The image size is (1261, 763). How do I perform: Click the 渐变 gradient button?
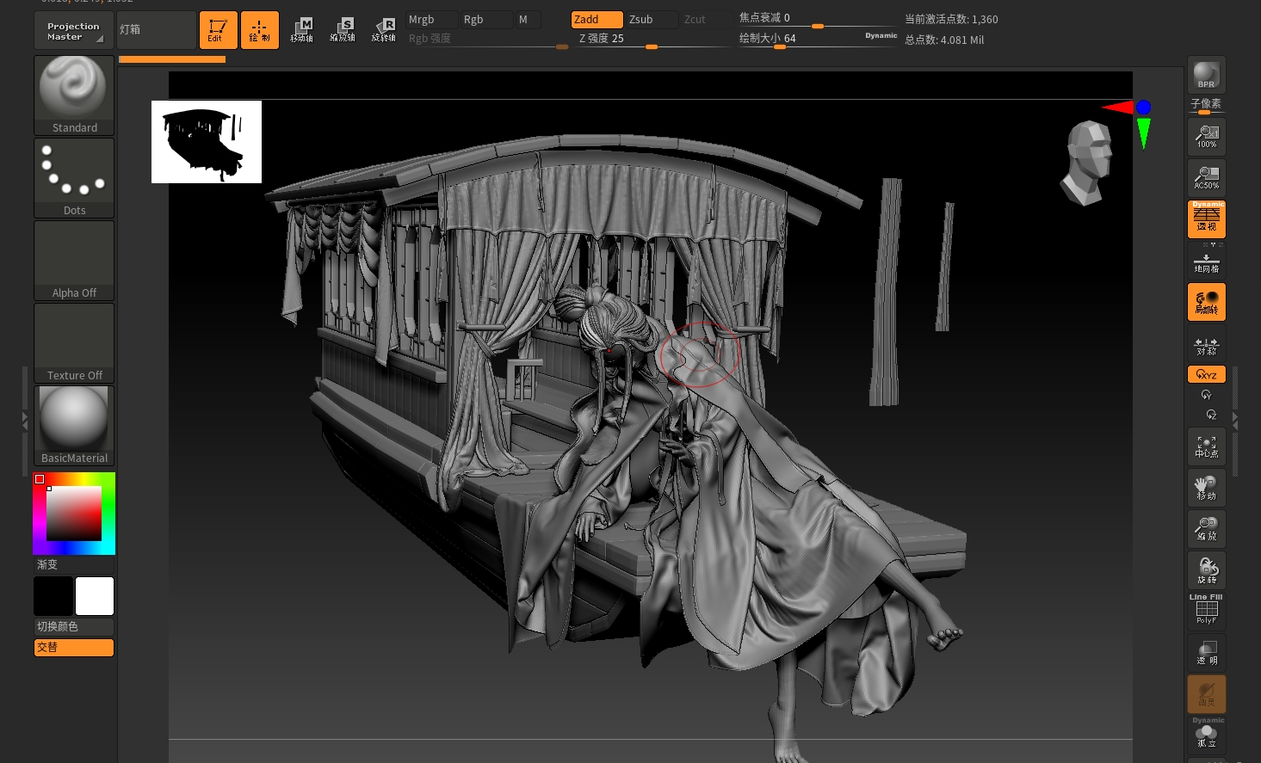click(74, 565)
